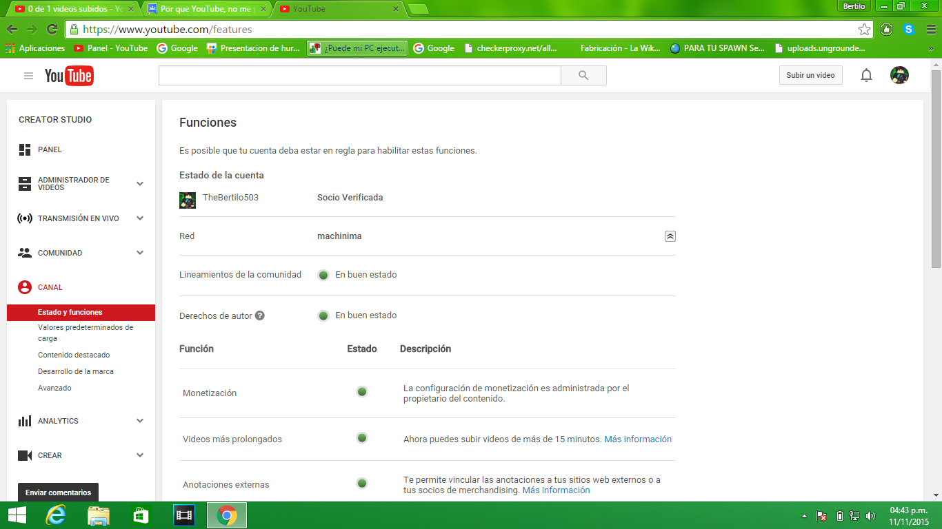Viewport: 942px width, 529px height.
Task: Open Más información for Anotaciones externas
Action: click(x=556, y=490)
